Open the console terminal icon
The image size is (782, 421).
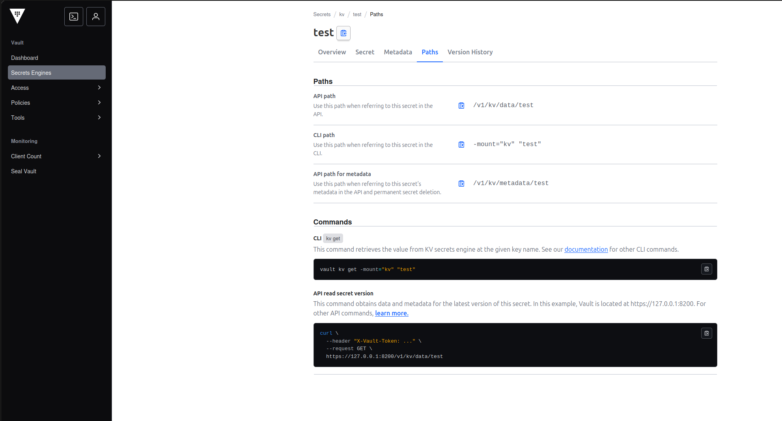[74, 17]
